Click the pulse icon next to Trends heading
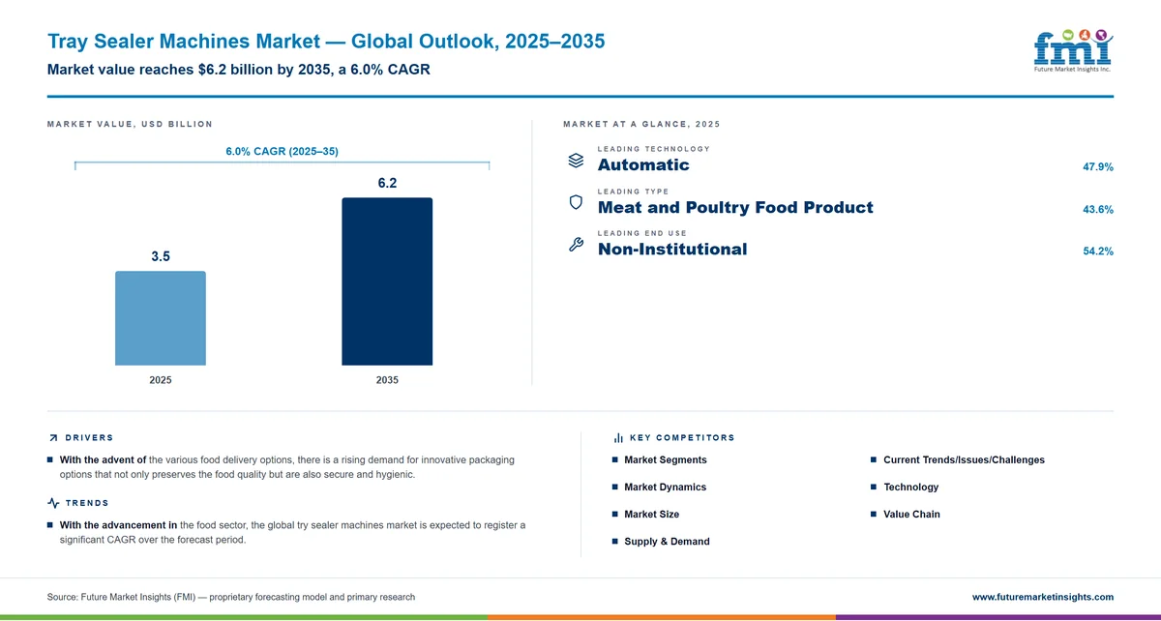The height and width of the screenshot is (621, 1161). click(x=53, y=503)
